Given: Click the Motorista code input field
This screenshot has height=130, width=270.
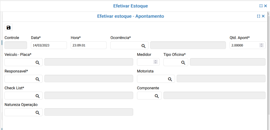Looking at the screenshot, I should click(x=152, y=79).
